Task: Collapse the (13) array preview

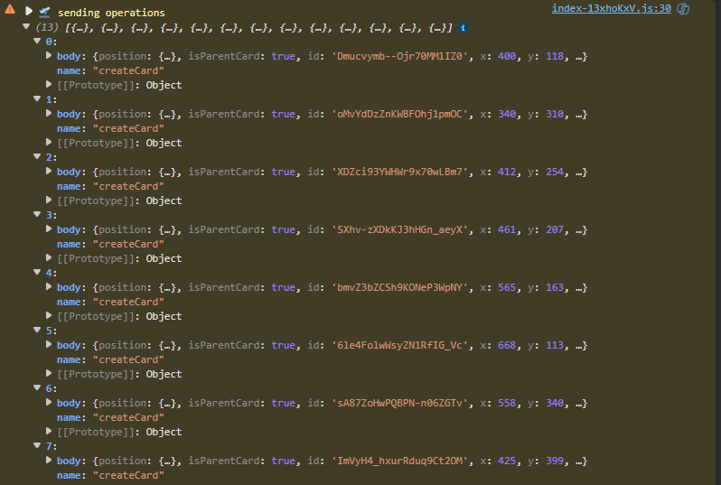Action: [x=26, y=28]
